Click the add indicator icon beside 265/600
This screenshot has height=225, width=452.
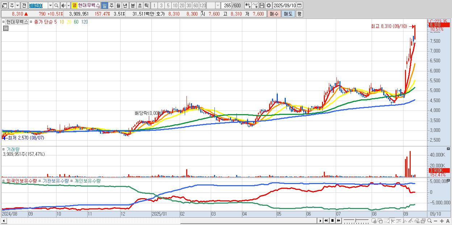pos(247,5)
